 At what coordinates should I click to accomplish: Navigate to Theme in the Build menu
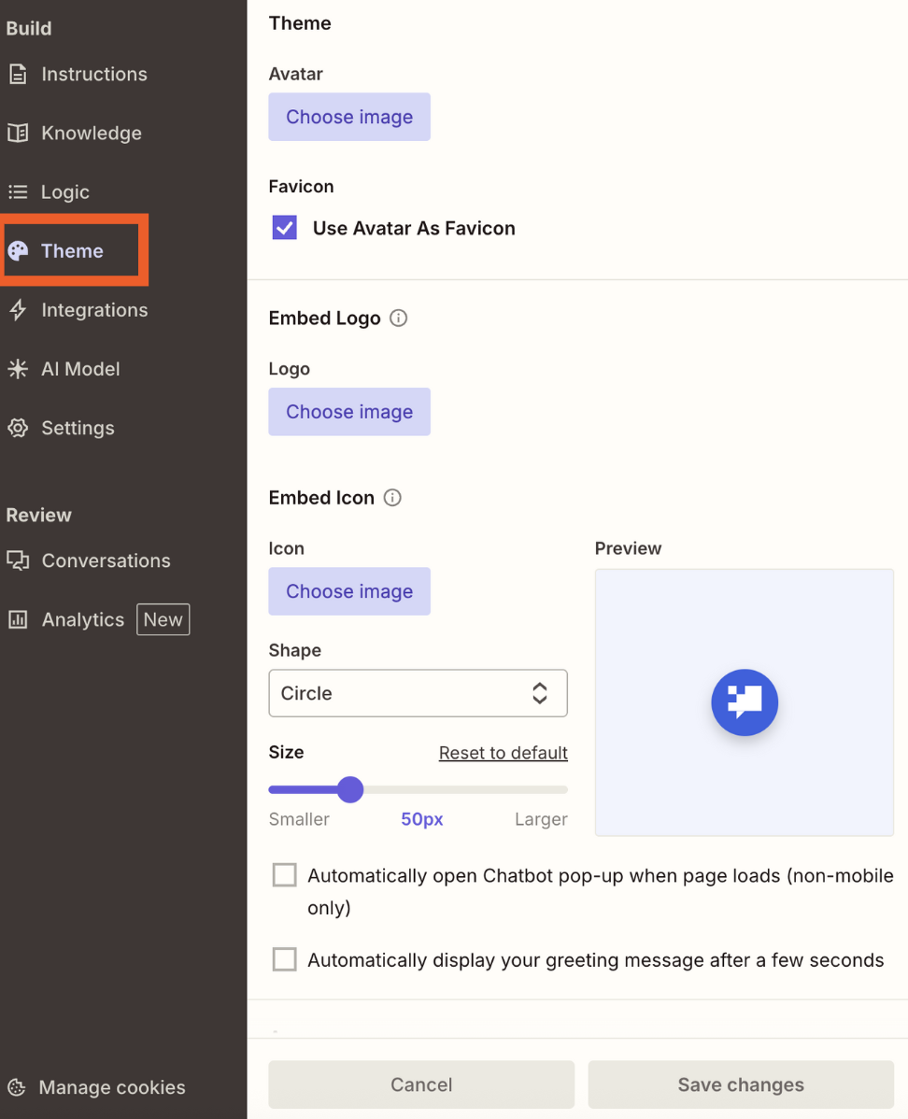72,250
